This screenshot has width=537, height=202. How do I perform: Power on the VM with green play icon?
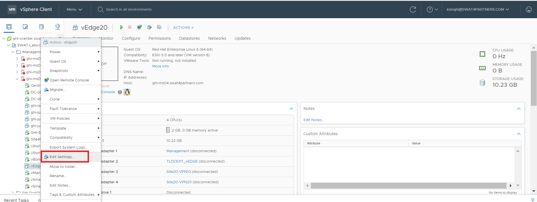(x=121, y=27)
